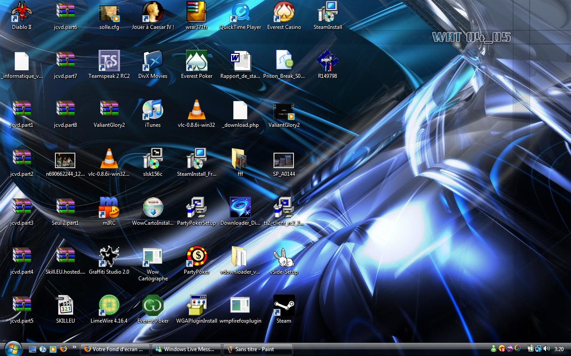The height and width of the screenshot is (356, 571).
Task: Switch to Votre Fond d'ecran taskbar button
Action: click(116, 349)
